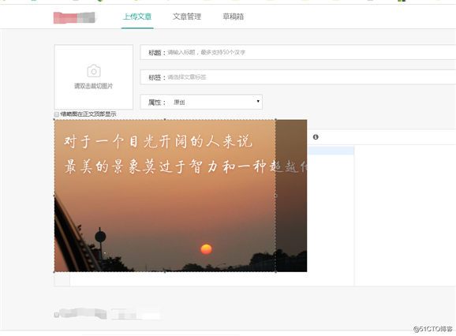Focus the 标签 tag input field

297,77
